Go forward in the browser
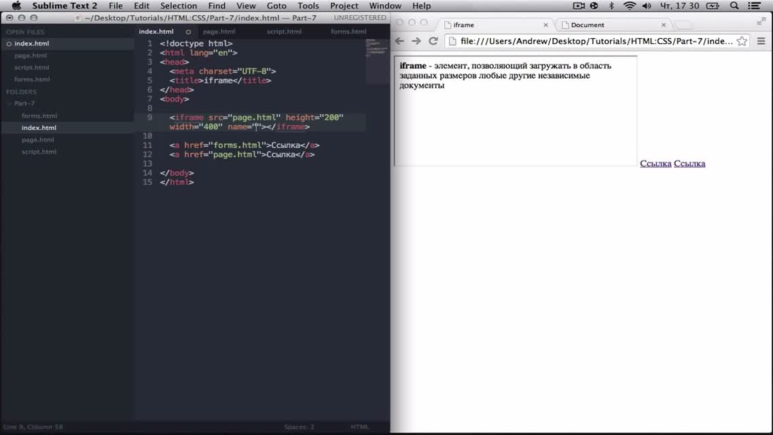 click(x=416, y=41)
